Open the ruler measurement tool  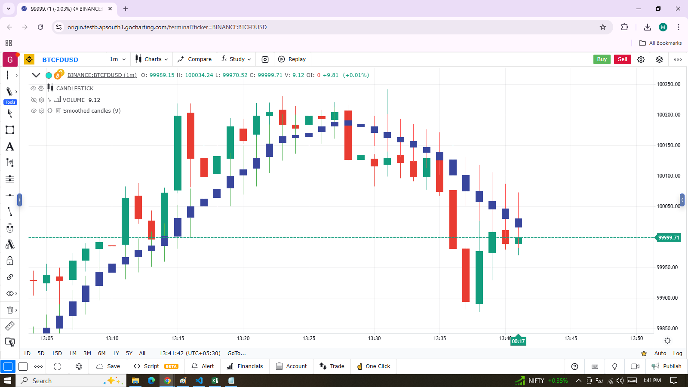tap(9, 326)
